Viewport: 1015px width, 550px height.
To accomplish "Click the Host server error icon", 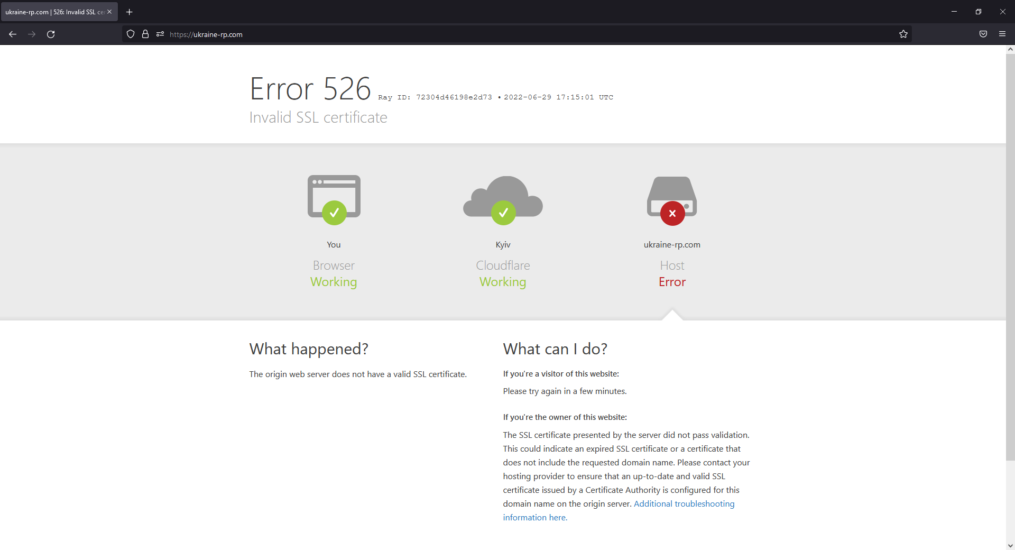I will click(x=672, y=201).
